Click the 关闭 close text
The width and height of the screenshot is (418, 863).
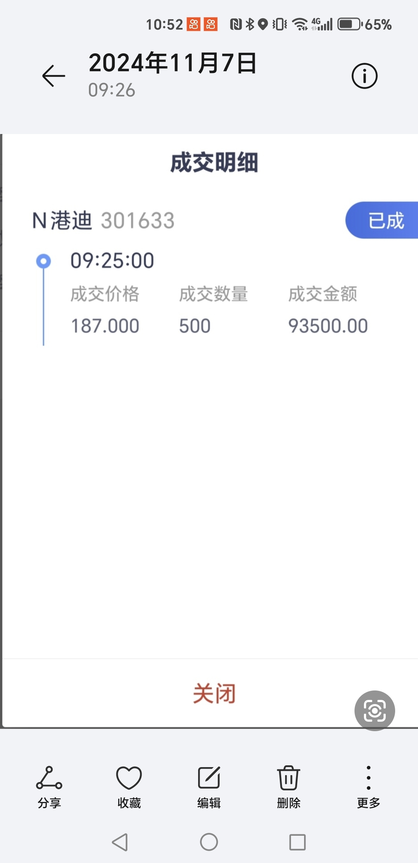click(x=214, y=693)
